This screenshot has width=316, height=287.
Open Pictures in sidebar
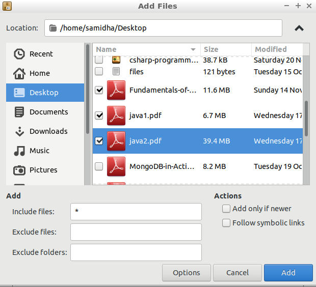point(45,170)
